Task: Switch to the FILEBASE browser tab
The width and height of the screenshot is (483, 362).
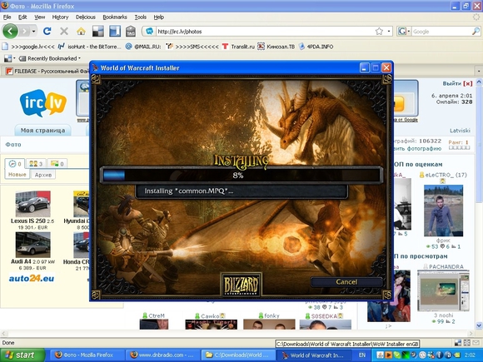Action: point(47,71)
